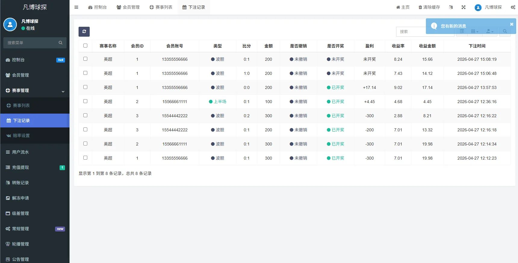Viewport: 518px width, 263px height.
Task: Switch to the 会员管理 top tab
Action: point(128,7)
